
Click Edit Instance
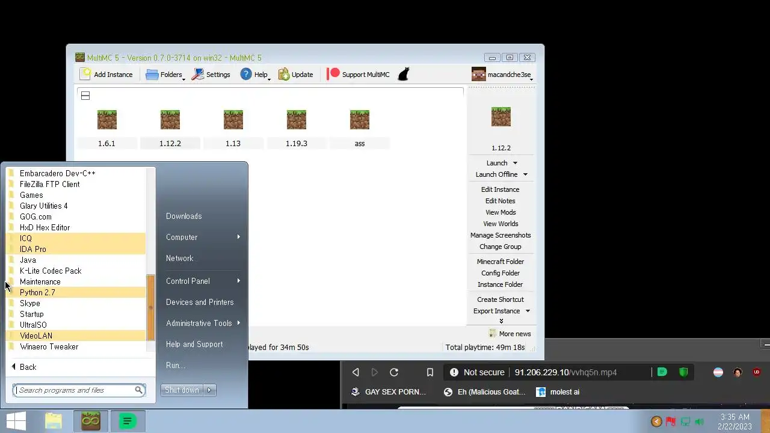500,189
